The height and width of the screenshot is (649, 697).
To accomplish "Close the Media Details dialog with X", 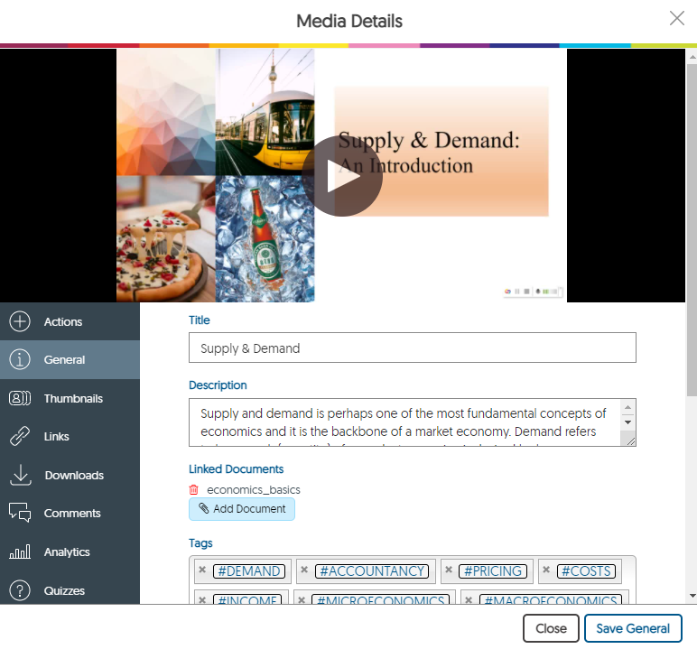I will pos(676,18).
